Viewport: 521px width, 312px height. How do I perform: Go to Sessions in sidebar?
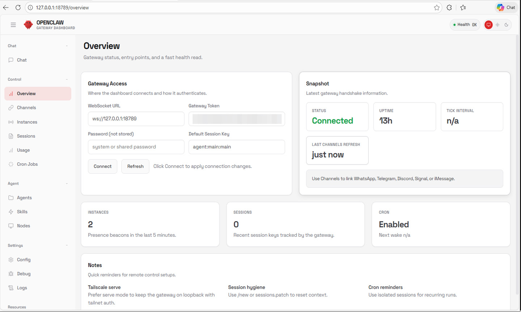(x=26, y=136)
